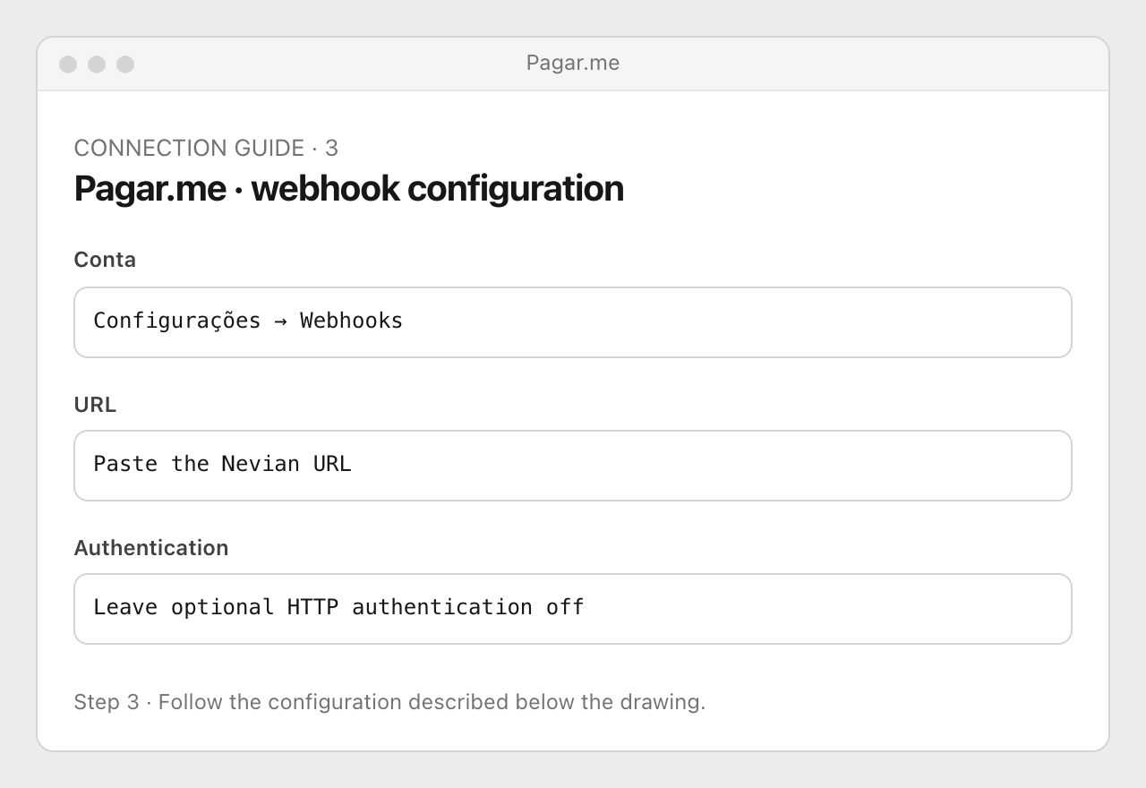Click the "Authentication" field label
This screenshot has width=1146, height=788.
coord(151,548)
